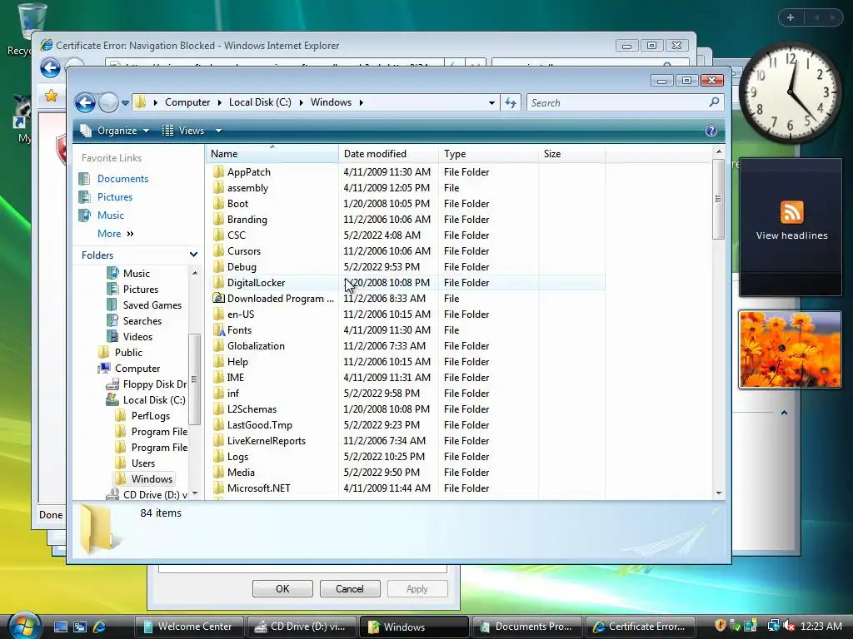Open Music favorite link
Image resolution: width=853 pixels, height=639 pixels.
tap(111, 215)
